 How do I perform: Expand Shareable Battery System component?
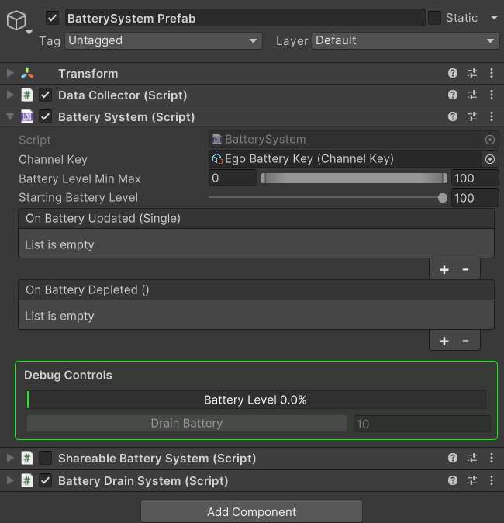pyautogui.click(x=10, y=458)
